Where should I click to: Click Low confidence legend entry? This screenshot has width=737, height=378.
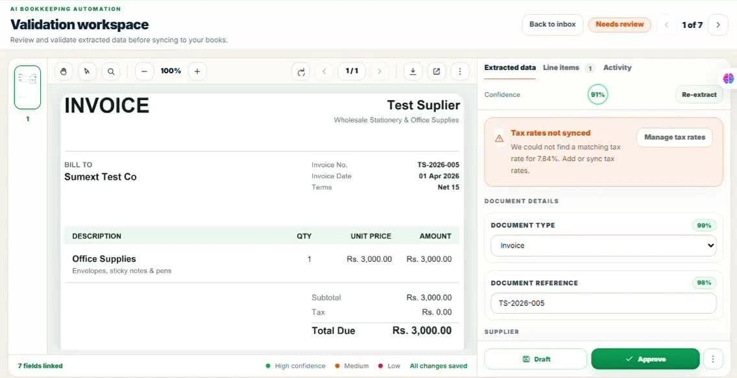click(389, 366)
